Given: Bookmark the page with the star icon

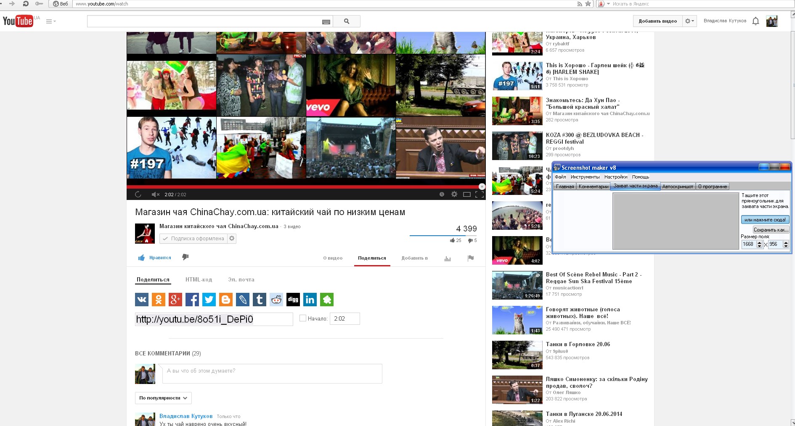Looking at the screenshot, I should 588,4.
